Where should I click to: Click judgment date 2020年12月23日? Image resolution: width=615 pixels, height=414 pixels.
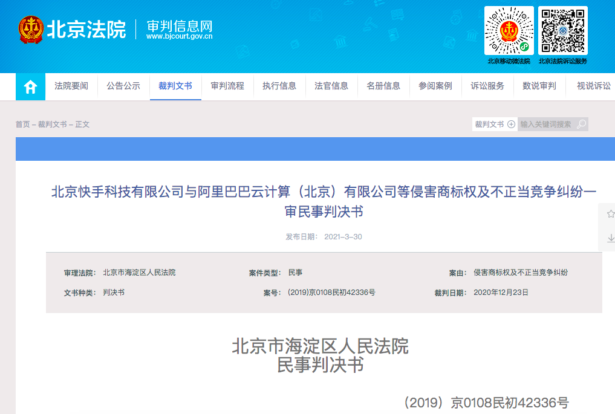[501, 293]
